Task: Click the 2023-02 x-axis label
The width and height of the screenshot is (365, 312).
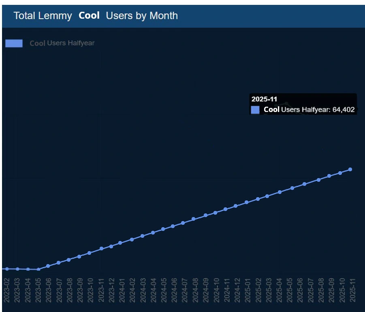Action: pyautogui.click(x=7, y=290)
